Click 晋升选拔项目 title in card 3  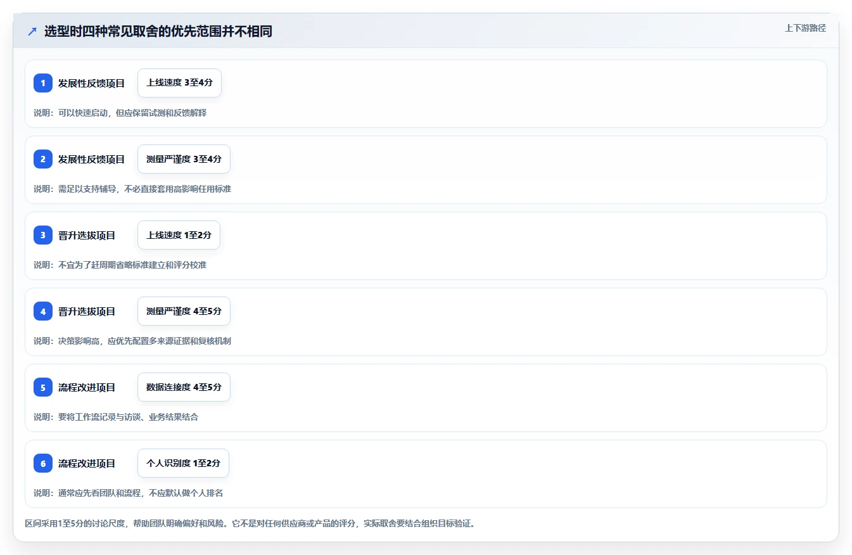click(87, 235)
